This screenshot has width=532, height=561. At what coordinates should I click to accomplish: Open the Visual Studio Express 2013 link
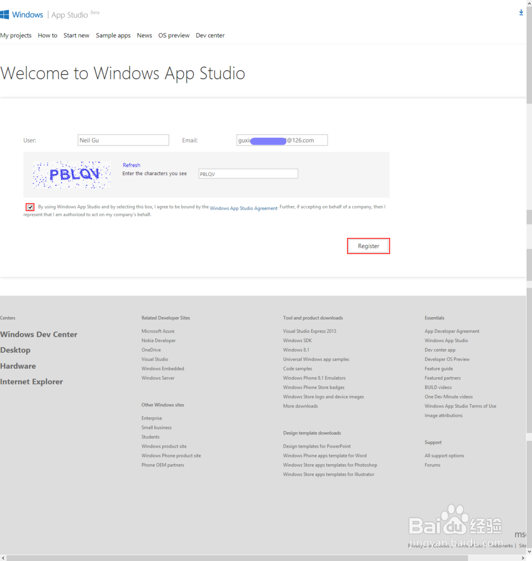pos(310,331)
